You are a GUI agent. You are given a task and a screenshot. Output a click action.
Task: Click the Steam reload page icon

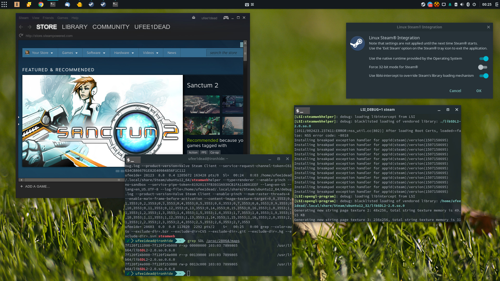point(21,36)
